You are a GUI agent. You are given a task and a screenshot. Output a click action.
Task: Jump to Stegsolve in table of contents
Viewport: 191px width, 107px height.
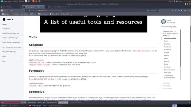(x=167, y=50)
